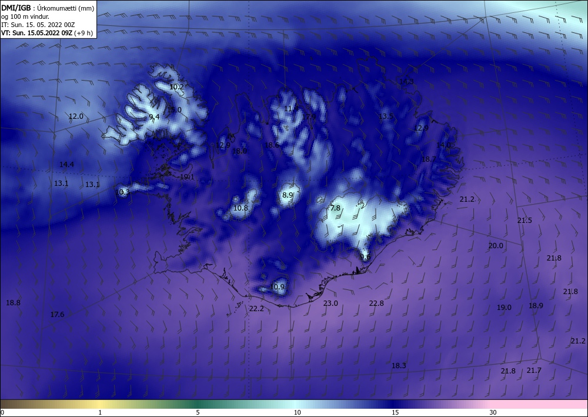Click the 18.6 value on the map
Viewport: 588px width, 417px height.
point(272,145)
